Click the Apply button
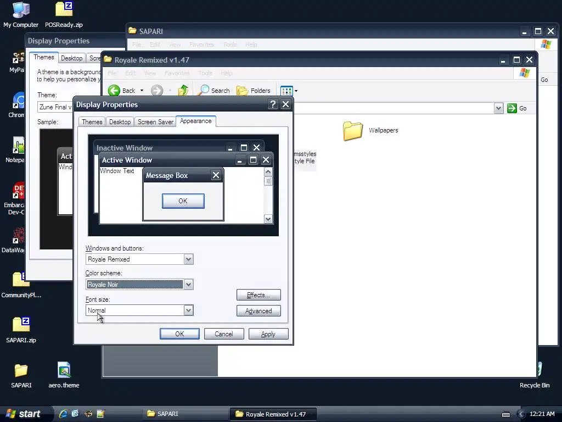 pyautogui.click(x=268, y=334)
